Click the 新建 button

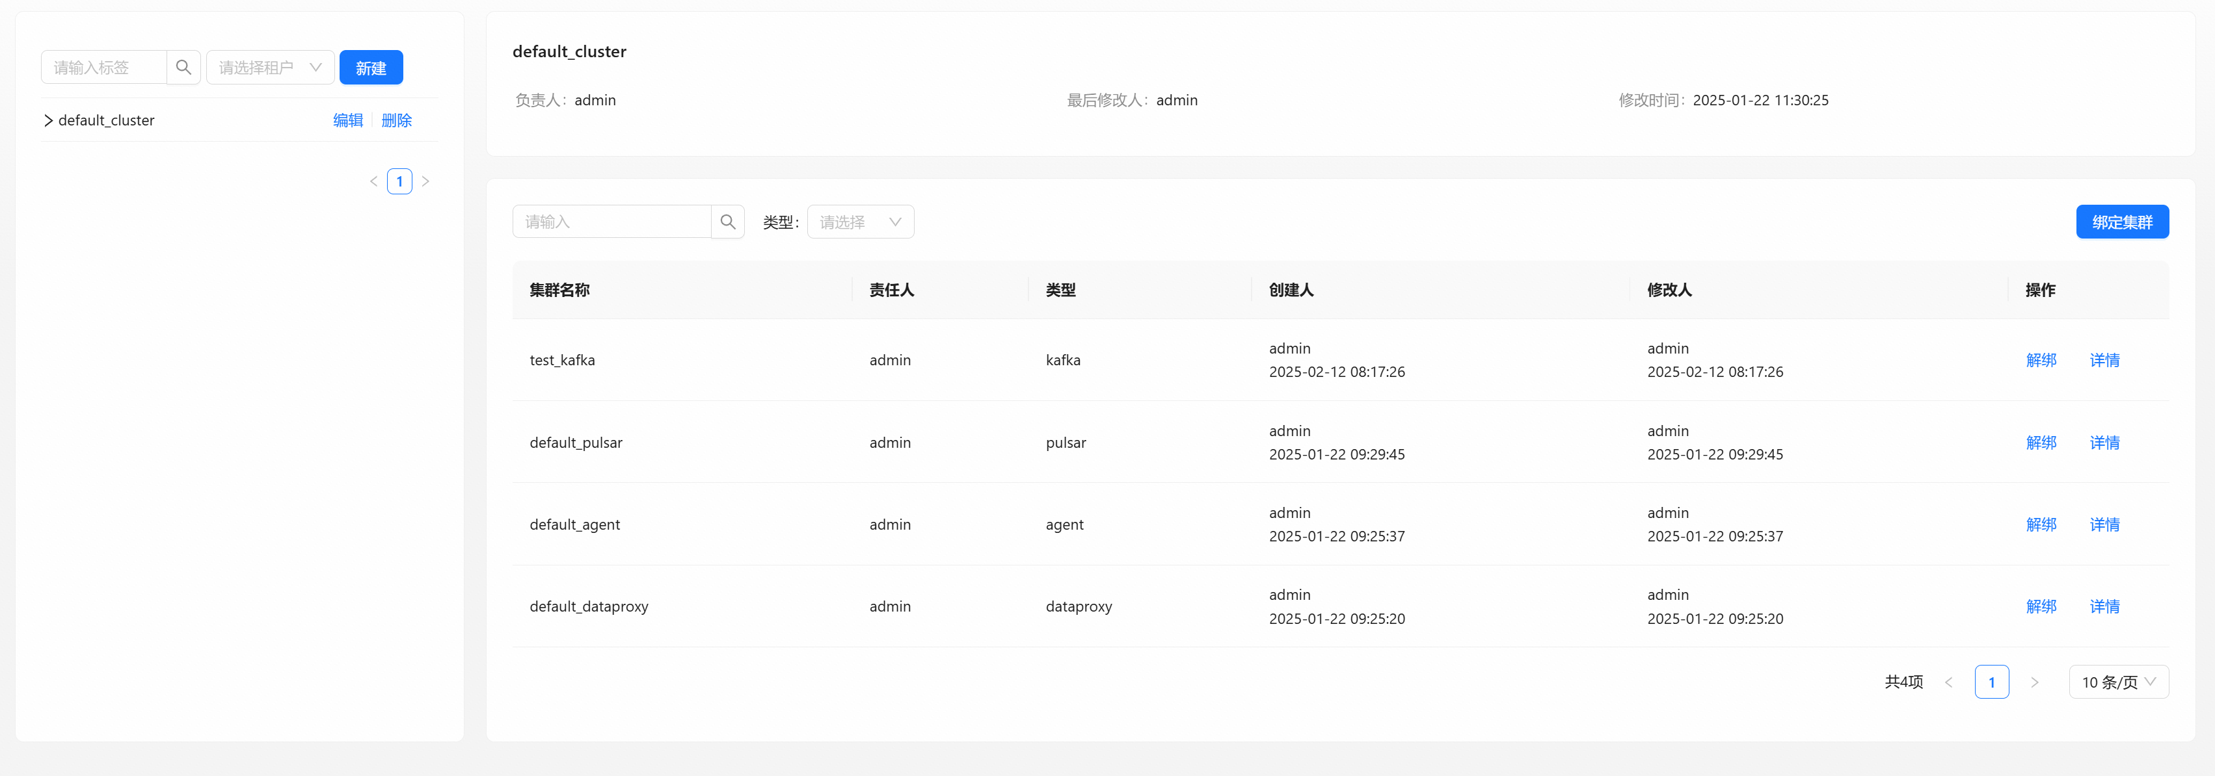click(371, 67)
